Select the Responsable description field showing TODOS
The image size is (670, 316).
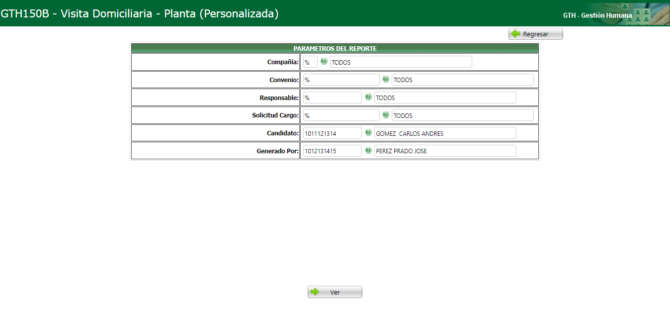pos(445,98)
